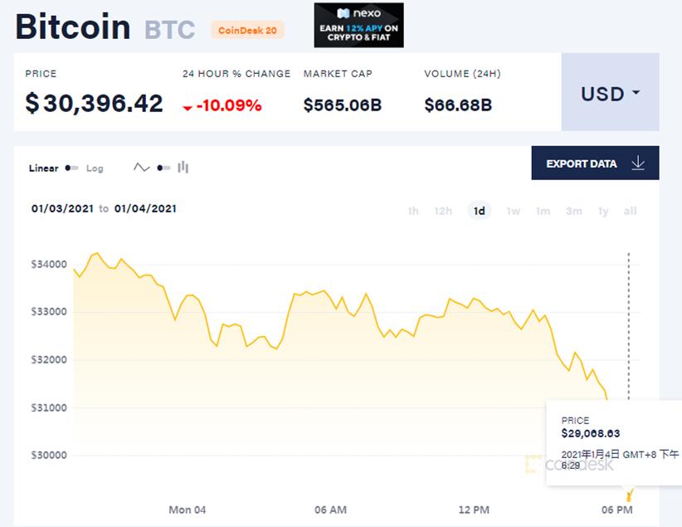Switch price scale from Linear to Log
This screenshot has width=682, height=527.
click(94, 168)
